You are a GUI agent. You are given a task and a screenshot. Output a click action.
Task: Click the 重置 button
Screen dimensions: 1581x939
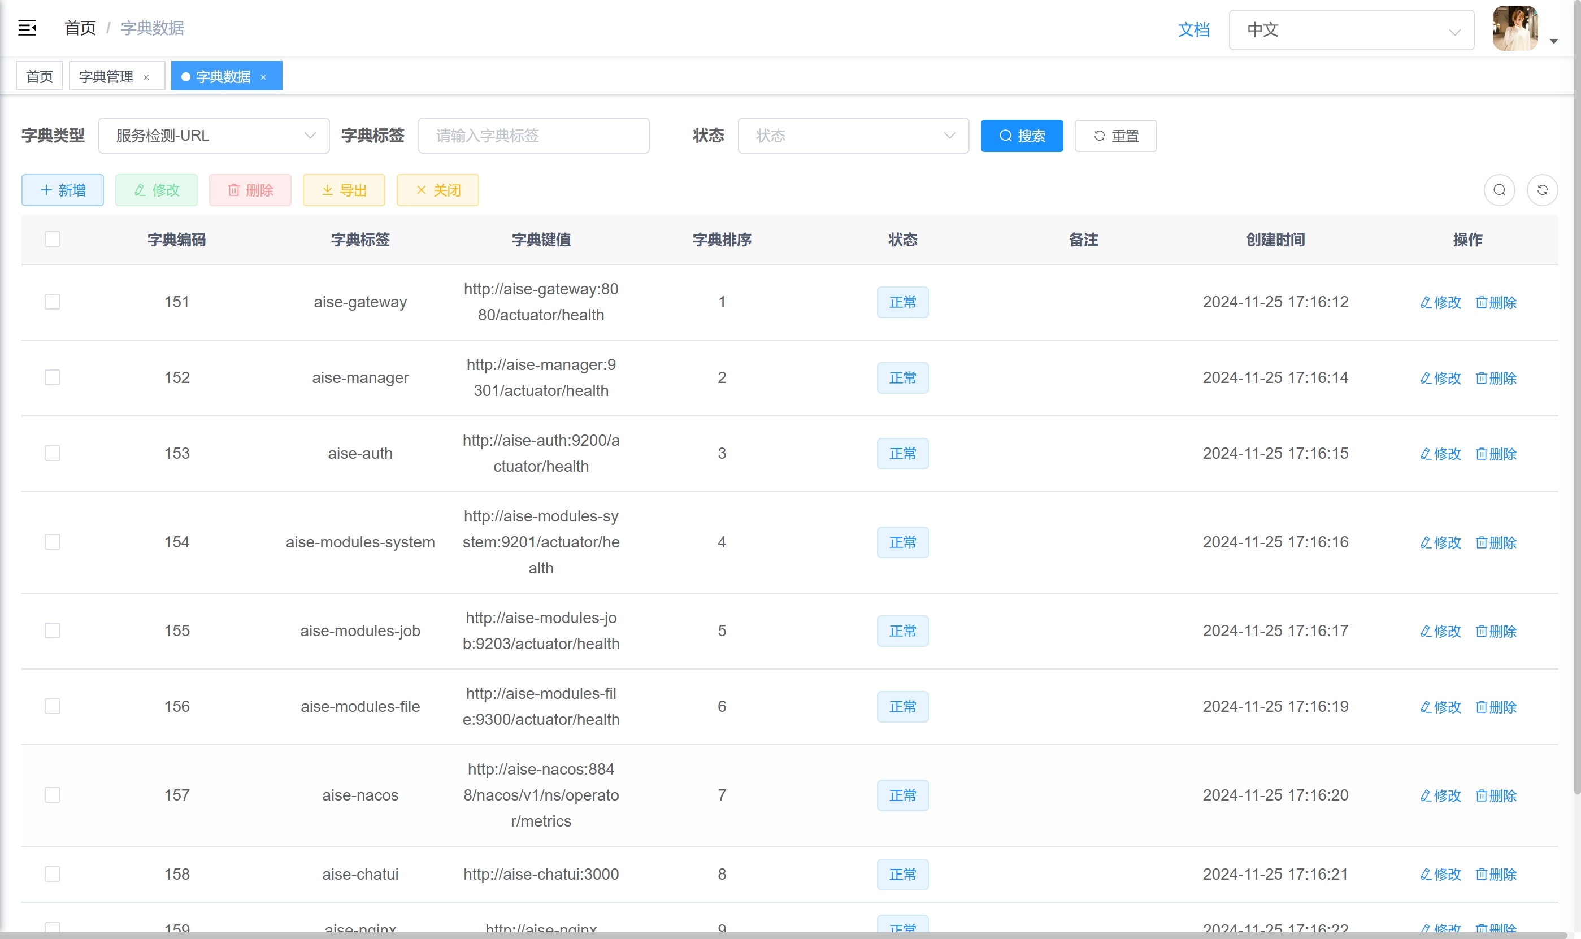pos(1115,136)
